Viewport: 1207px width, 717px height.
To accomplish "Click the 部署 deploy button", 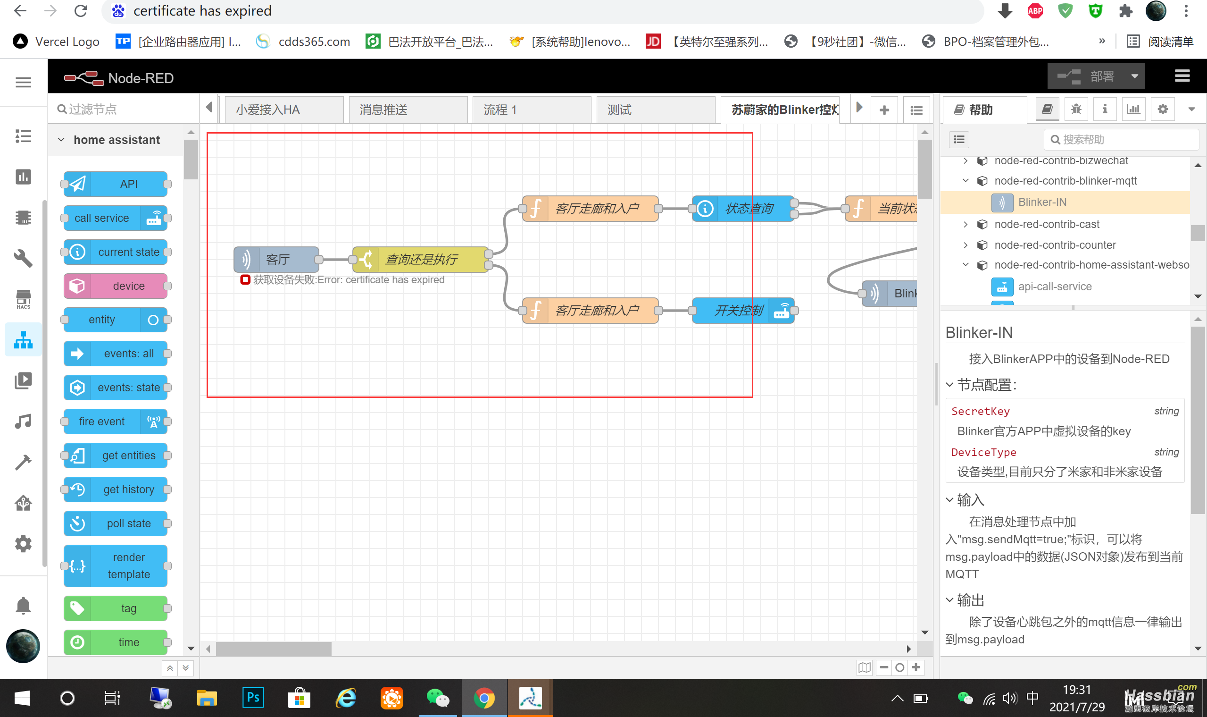I will 1086,76.
